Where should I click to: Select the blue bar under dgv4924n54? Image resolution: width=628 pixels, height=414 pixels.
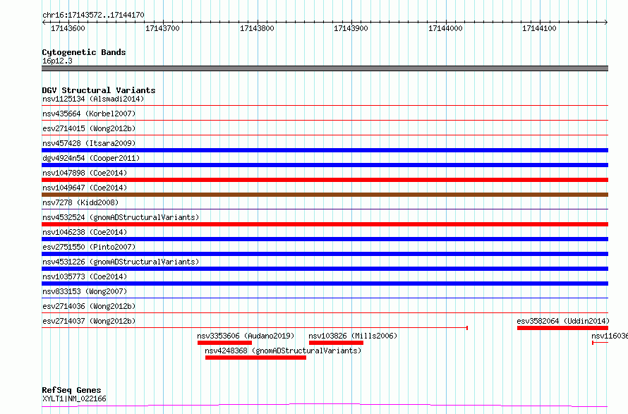(325, 165)
